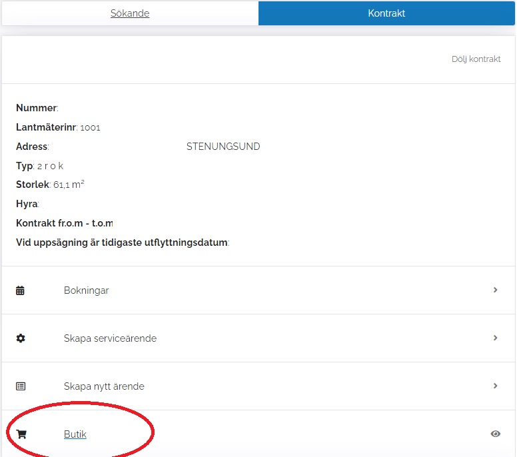The image size is (517, 457).
Task: Click the list icon beside Skapa nytt ärende
Action: point(21,386)
